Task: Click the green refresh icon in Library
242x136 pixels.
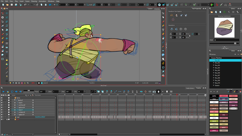Action: [x=224, y=12]
